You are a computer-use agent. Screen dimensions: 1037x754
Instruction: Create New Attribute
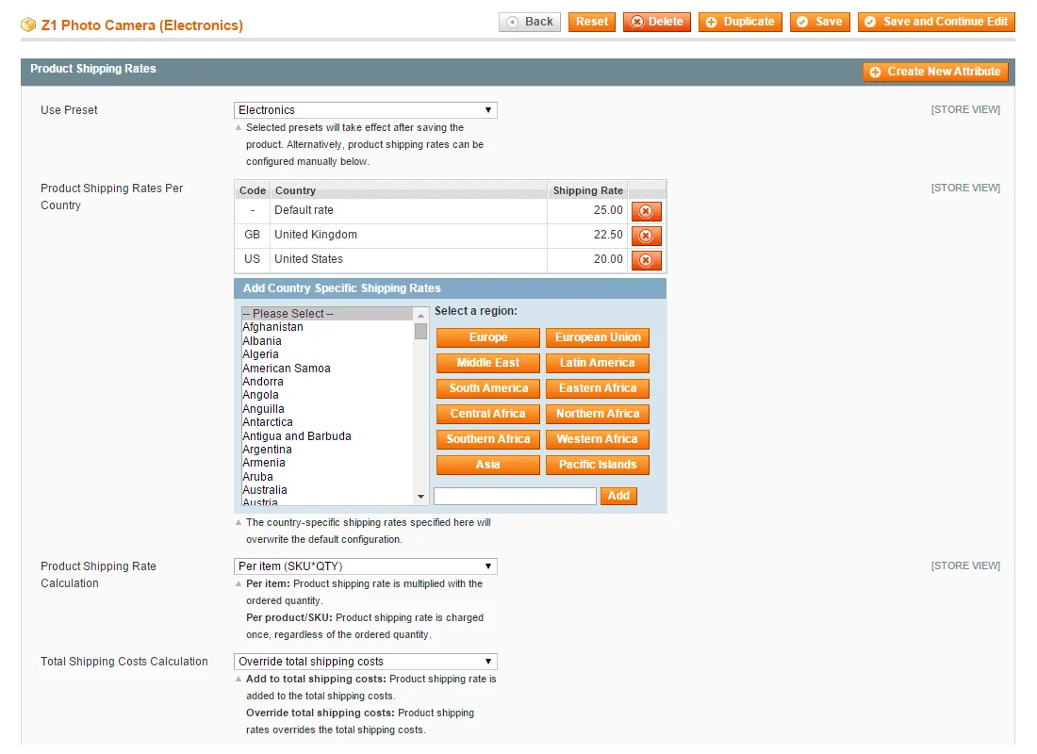[x=935, y=72]
